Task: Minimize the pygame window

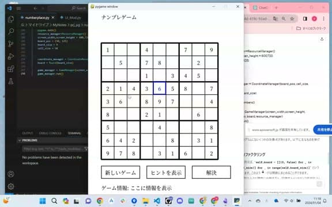Action: (x=214, y=6)
